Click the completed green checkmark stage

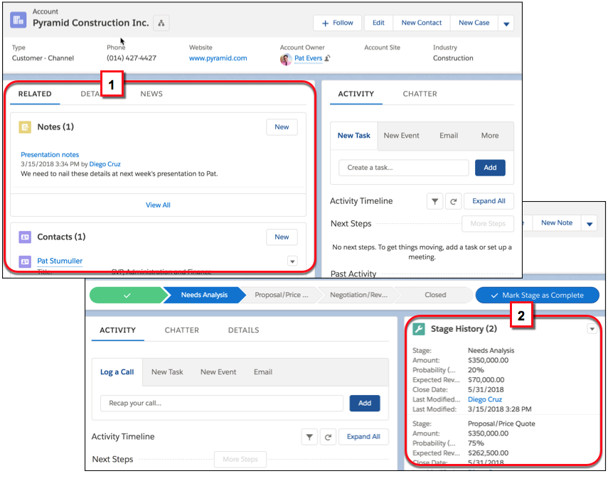click(x=127, y=295)
